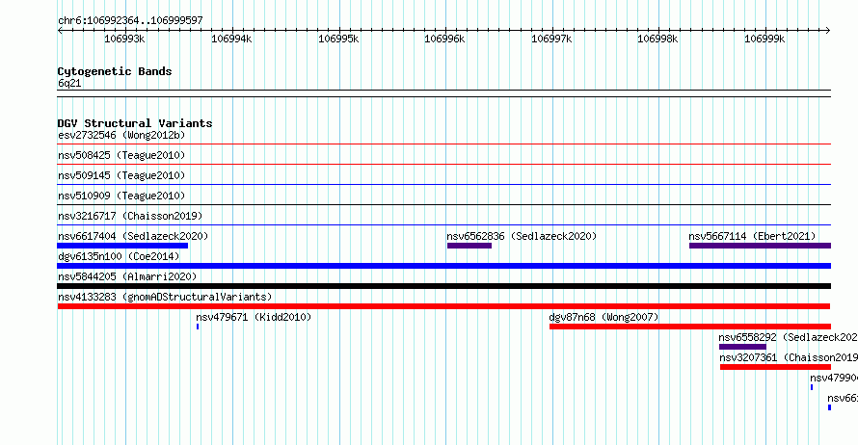This screenshot has width=858, height=445.
Task: Select the 6q21 band label
Action: click(69, 83)
